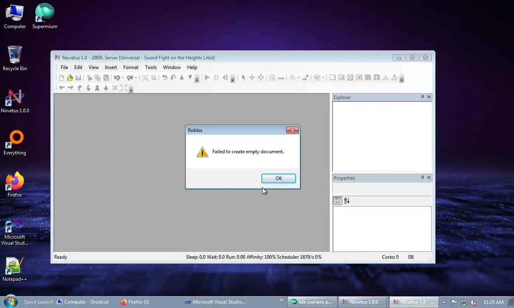Click the Tilt selection icon
The height and width of the screenshot is (308, 514).
[173, 78]
